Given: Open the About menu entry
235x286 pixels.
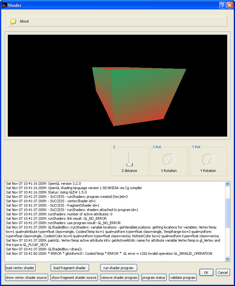Looking at the screenshot, I should pyautogui.click(x=24, y=21).
